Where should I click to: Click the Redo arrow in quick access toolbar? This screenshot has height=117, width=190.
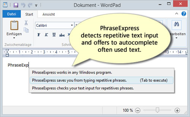point(30,5)
